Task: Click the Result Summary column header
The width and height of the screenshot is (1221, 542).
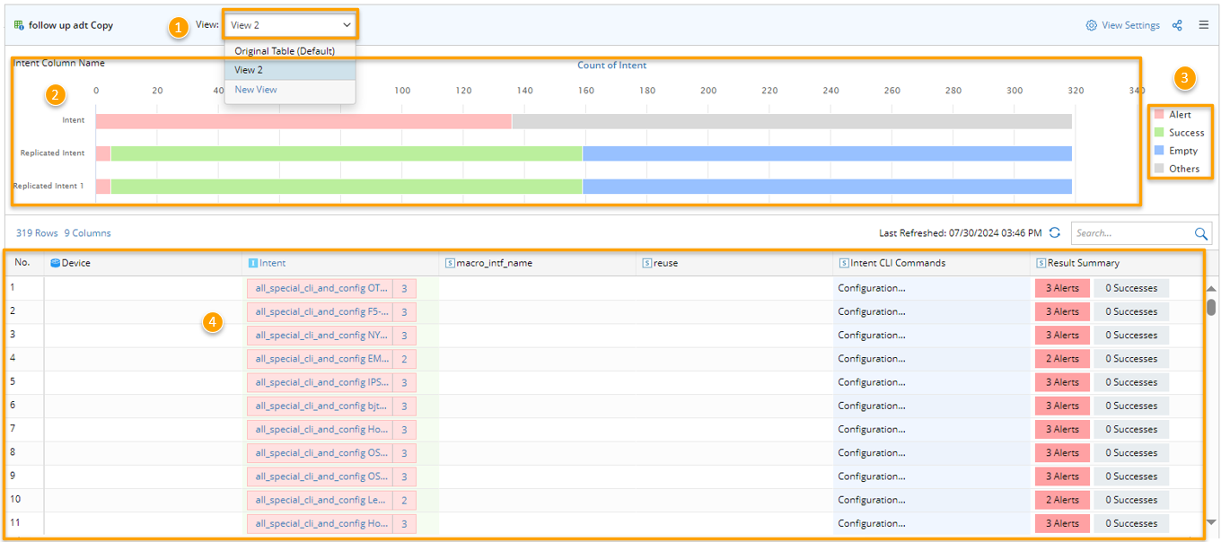Action: pyautogui.click(x=1080, y=261)
